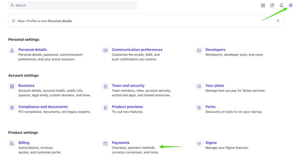
Task: Click the notifications bell icon
Action: click(x=281, y=5)
